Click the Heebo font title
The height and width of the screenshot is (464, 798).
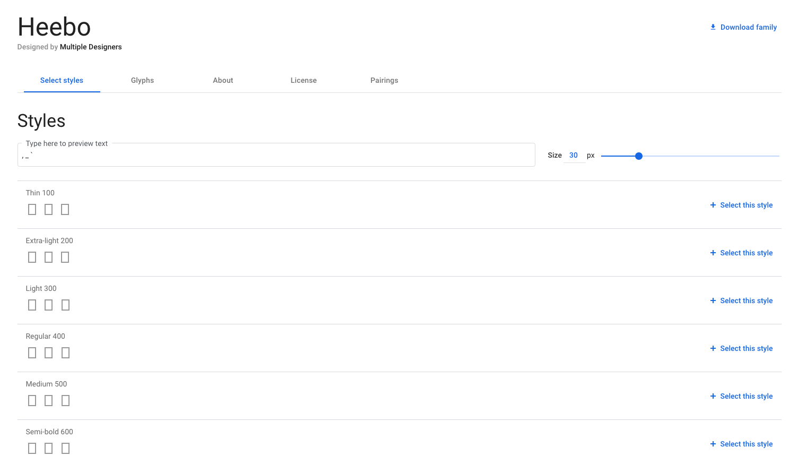(54, 27)
